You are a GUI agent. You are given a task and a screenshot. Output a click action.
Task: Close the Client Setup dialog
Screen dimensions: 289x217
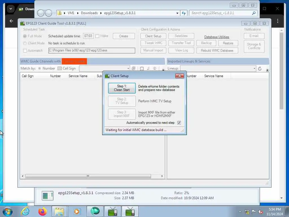pos(179,76)
